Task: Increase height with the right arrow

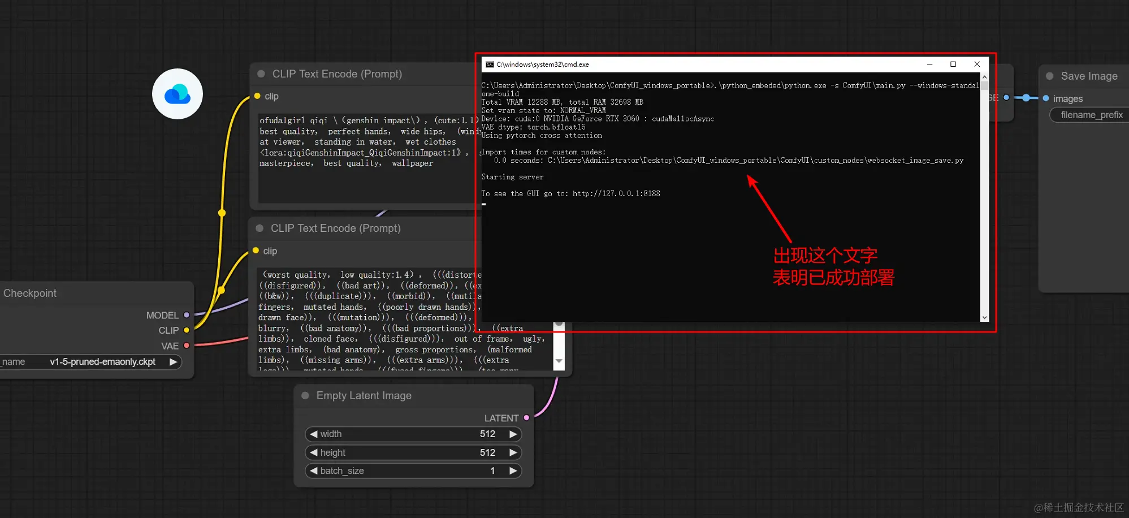Action: pyautogui.click(x=513, y=452)
